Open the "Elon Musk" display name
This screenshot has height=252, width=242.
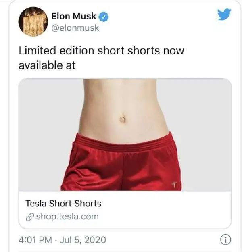(x=74, y=17)
